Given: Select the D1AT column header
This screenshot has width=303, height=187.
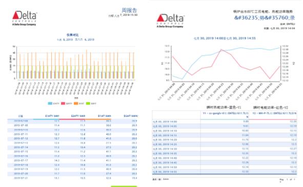Looking at the screenshot, I should point(105,116).
